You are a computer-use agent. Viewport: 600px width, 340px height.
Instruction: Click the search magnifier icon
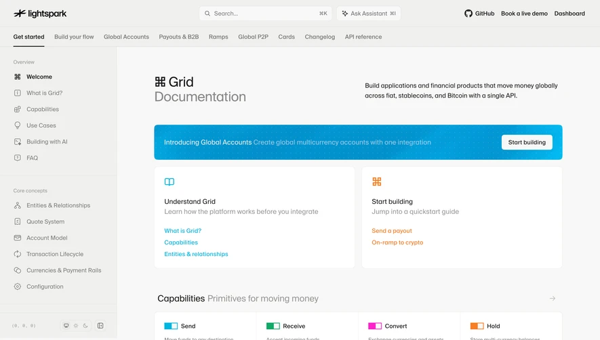[207, 14]
